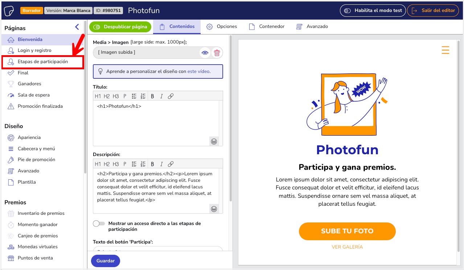This screenshot has height=270, width=464.
Task: Apply paragraph (P) in the Descripción toolbar
Action: pos(125,164)
